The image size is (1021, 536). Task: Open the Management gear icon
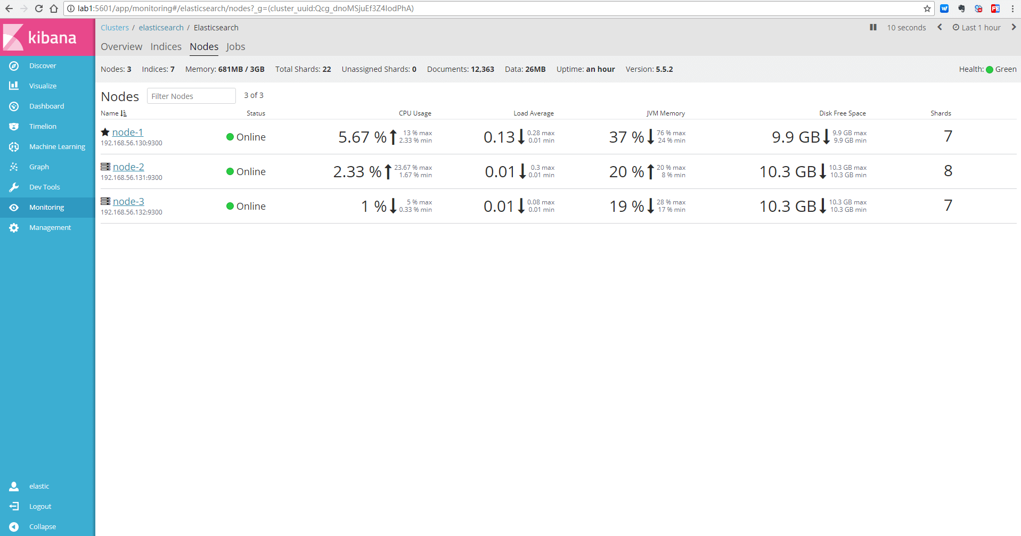[x=14, y=228]
